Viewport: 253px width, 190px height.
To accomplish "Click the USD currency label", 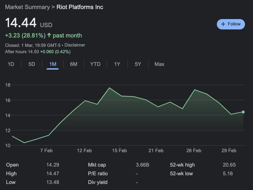I will 46,25.
